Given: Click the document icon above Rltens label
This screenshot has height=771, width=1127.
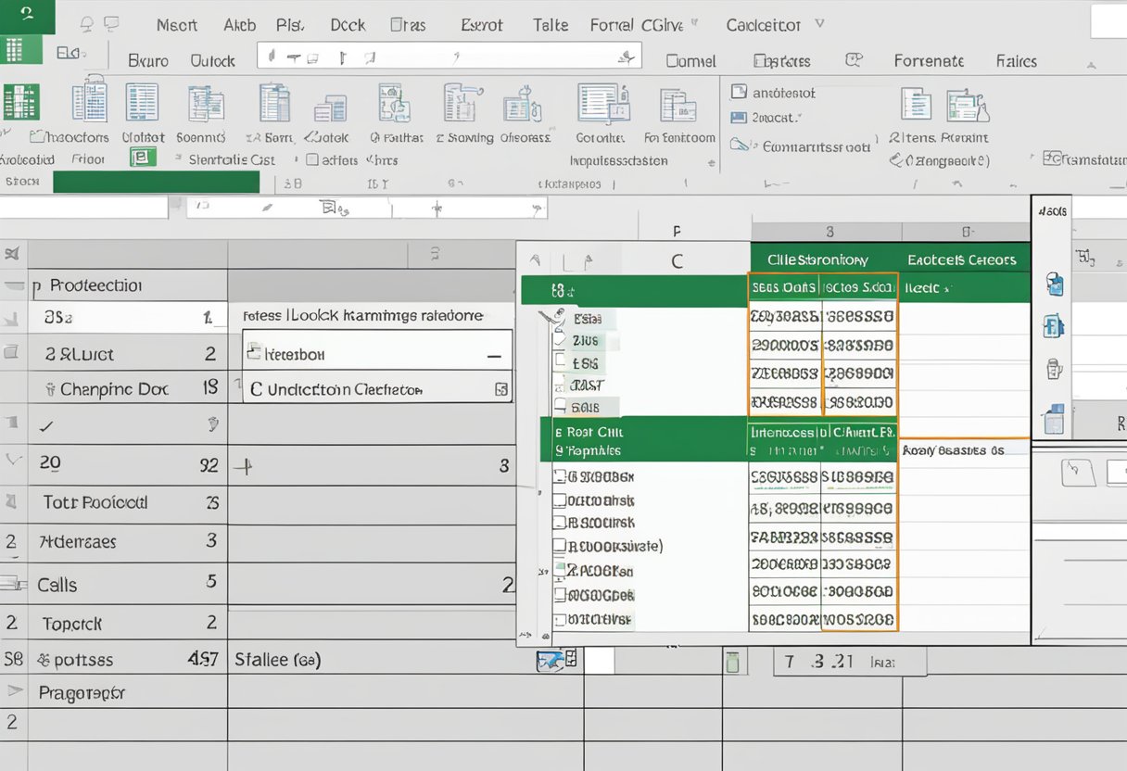Looking at the screenshot, I should 915,104.
